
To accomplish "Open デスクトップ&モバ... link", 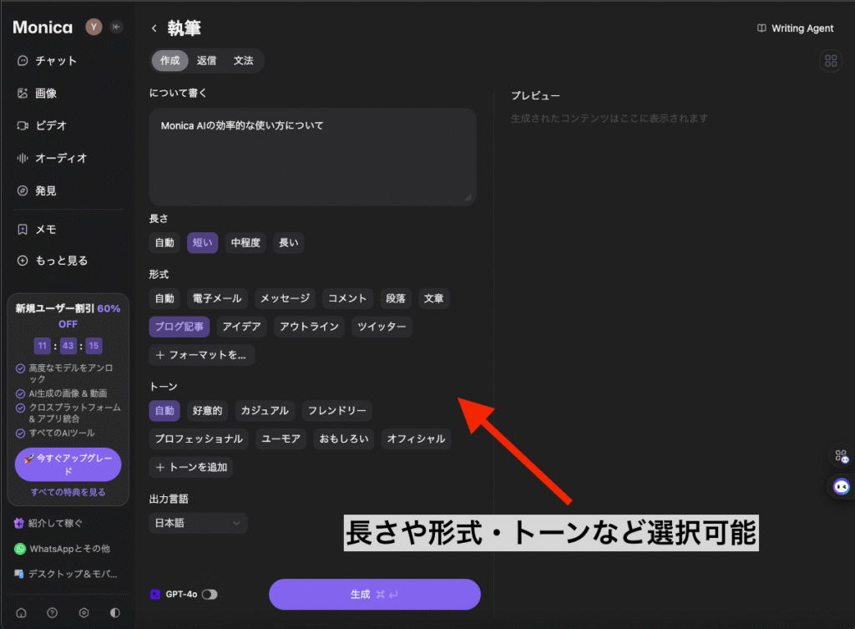I will (x=65, y=574).
